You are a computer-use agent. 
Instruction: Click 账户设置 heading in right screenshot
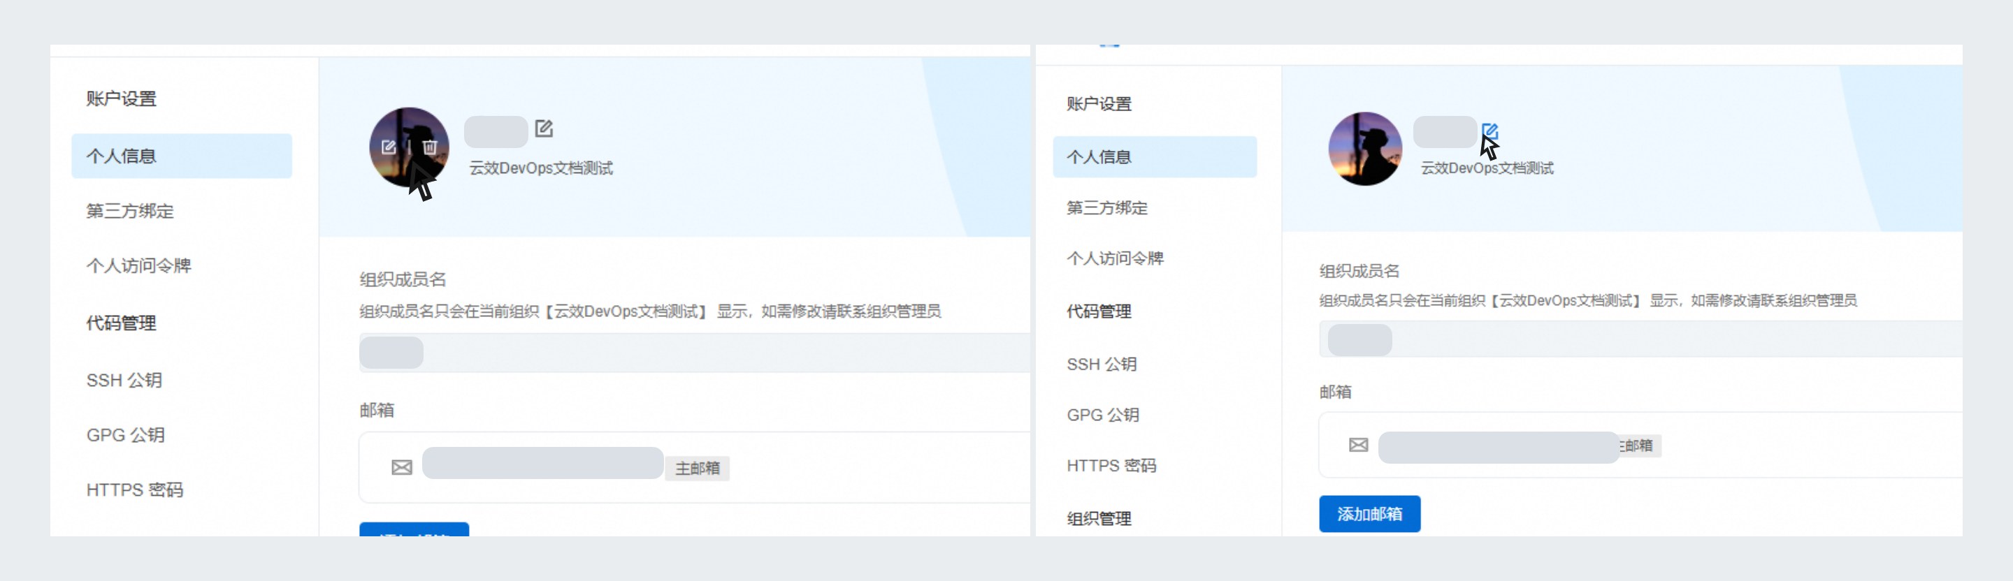[1099, 104]
